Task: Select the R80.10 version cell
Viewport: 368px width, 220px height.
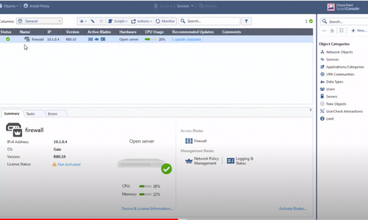Action: [x=71, y=40]
